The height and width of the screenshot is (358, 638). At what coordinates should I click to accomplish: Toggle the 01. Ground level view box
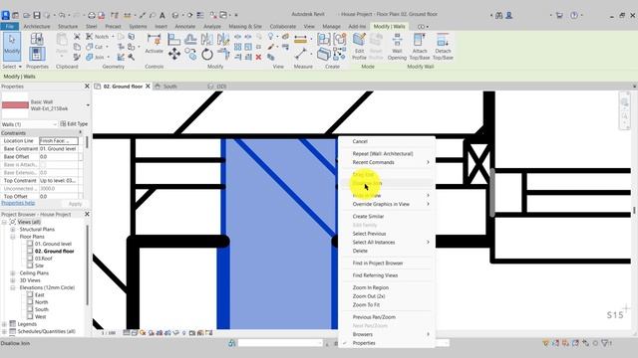[x=30, y=244]
